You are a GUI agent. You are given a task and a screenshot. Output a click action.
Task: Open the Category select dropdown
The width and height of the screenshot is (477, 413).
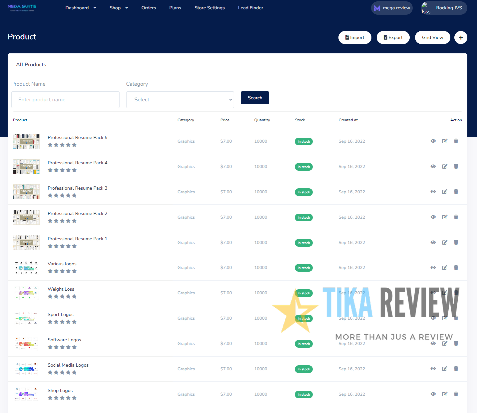[x=180, y=99]
